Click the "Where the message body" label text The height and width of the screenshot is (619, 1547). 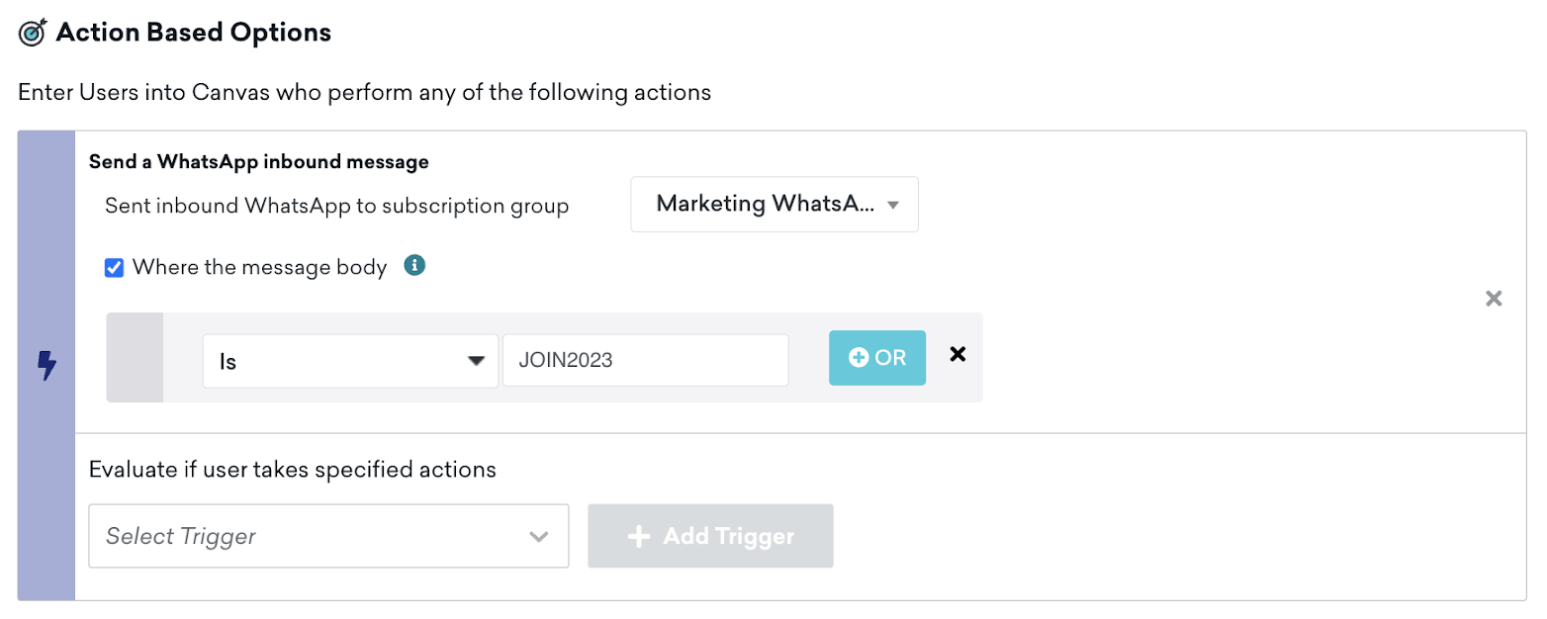point(259,267)
